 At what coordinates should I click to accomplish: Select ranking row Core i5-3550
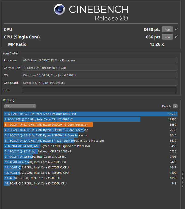pos(91,178)
